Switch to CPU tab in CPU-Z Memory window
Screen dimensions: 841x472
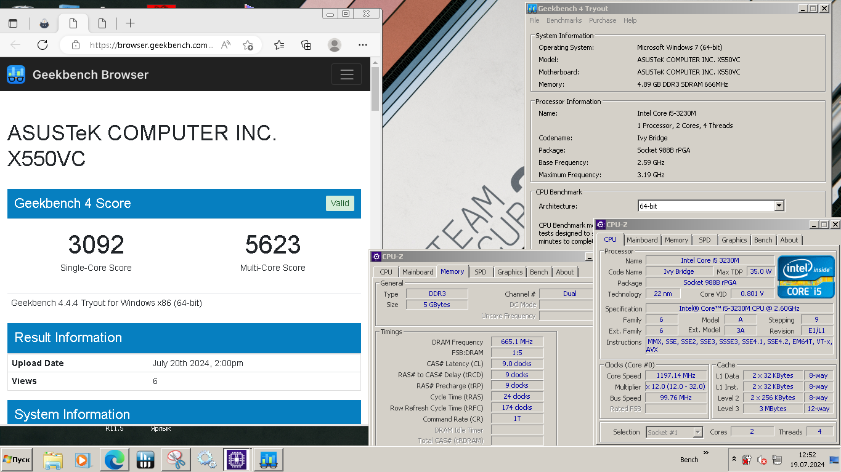tap(386, 272)
